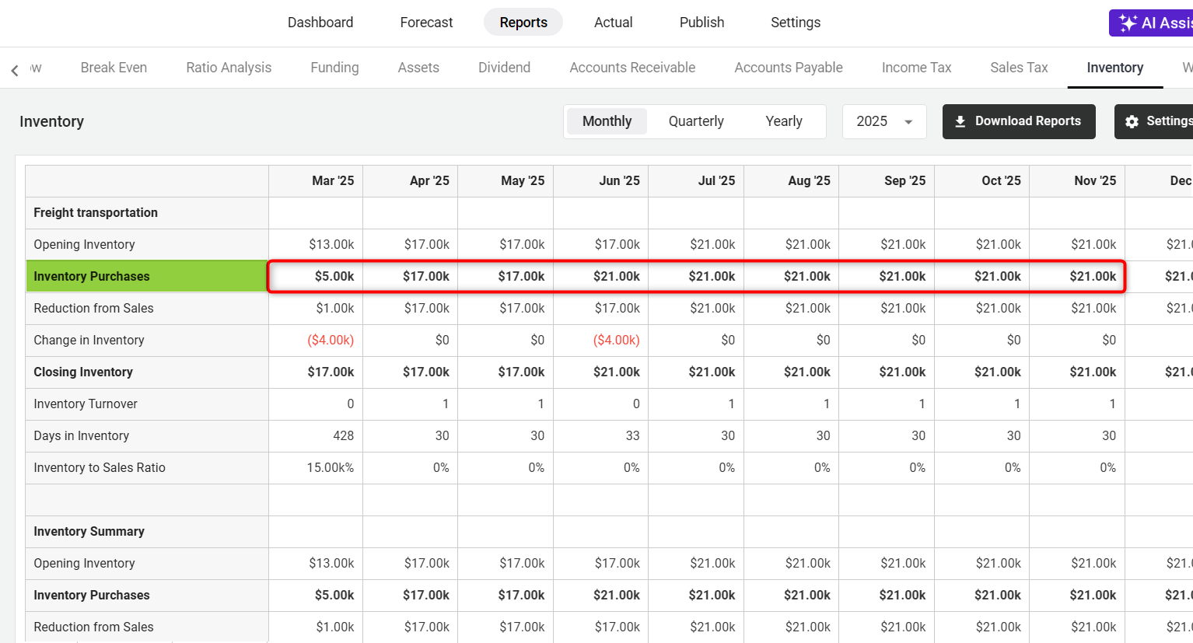Open the Sales Tax report tab
1193x643 pixels.
[x=1019, y=68]
